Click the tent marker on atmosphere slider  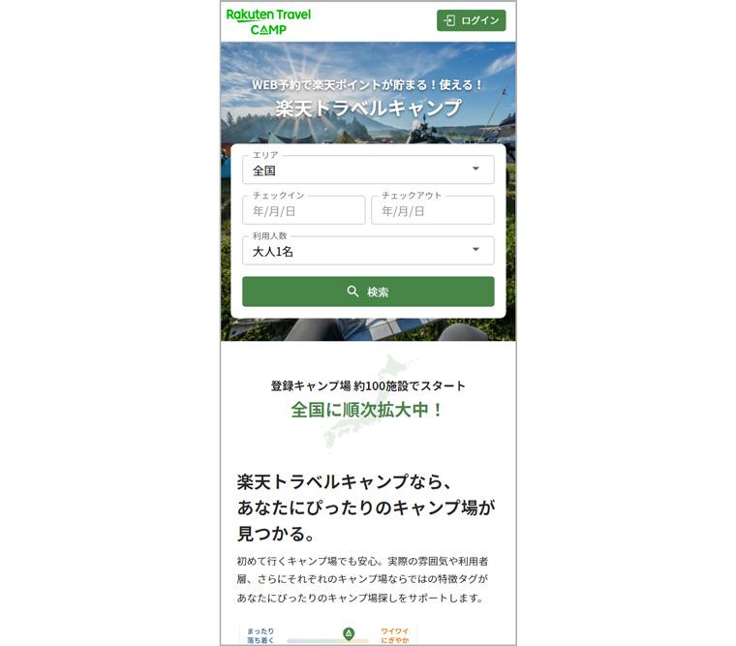[349, 633]
